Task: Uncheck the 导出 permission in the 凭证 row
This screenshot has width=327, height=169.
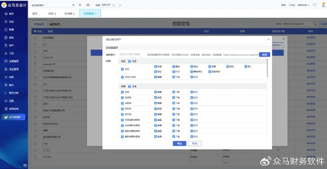Action: [x=156, y=71]
